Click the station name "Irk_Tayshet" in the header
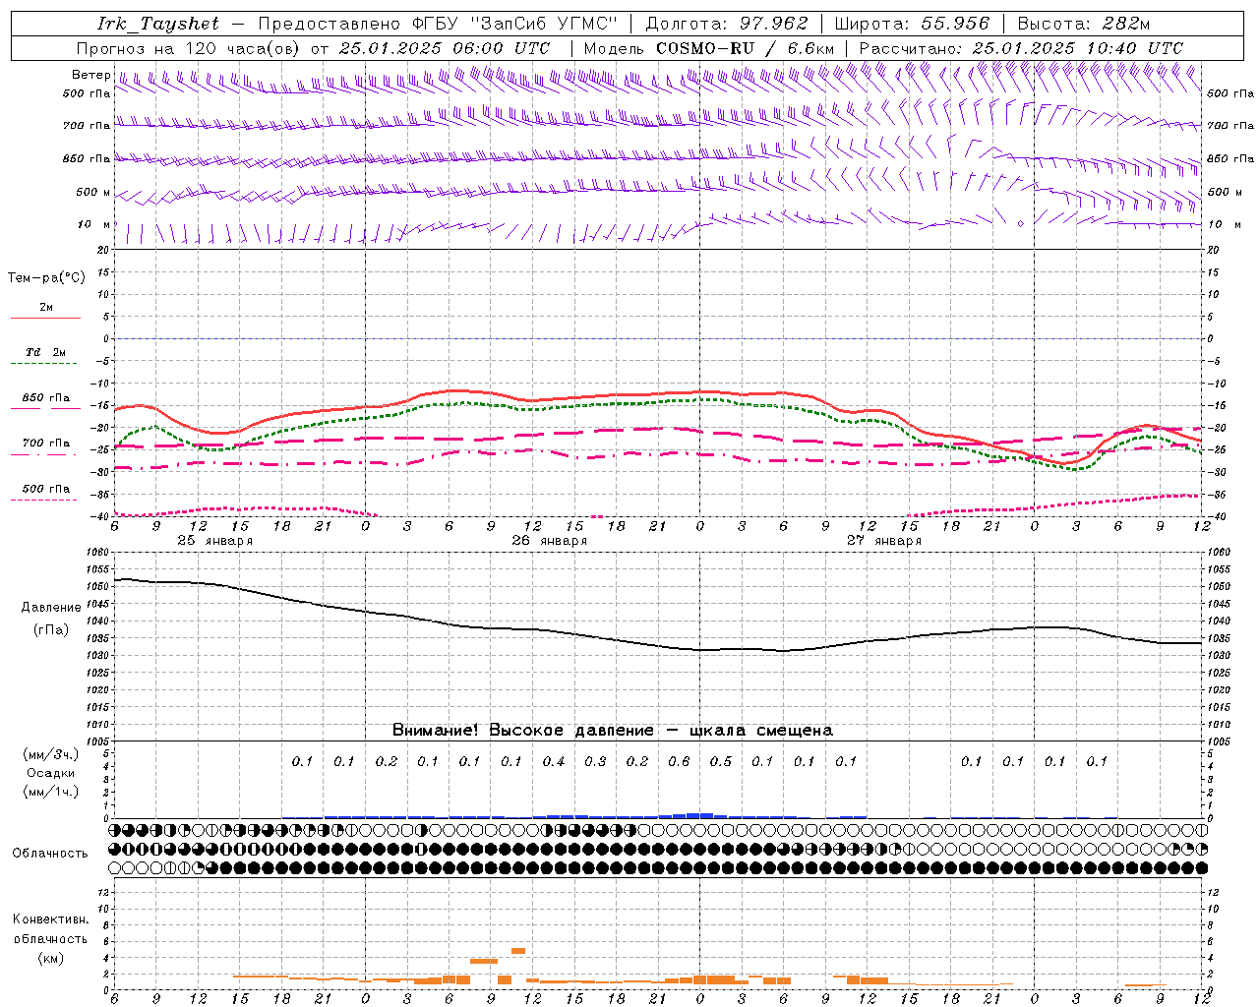The image size is (1259, 1007). (x=158, y=24)
